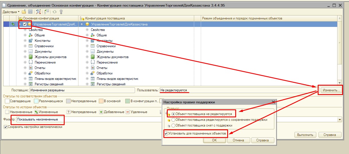Click the Справочники icon in Конфигурация поставщика
Viewport: 349px width, 154px height.
tap(93, 46)
